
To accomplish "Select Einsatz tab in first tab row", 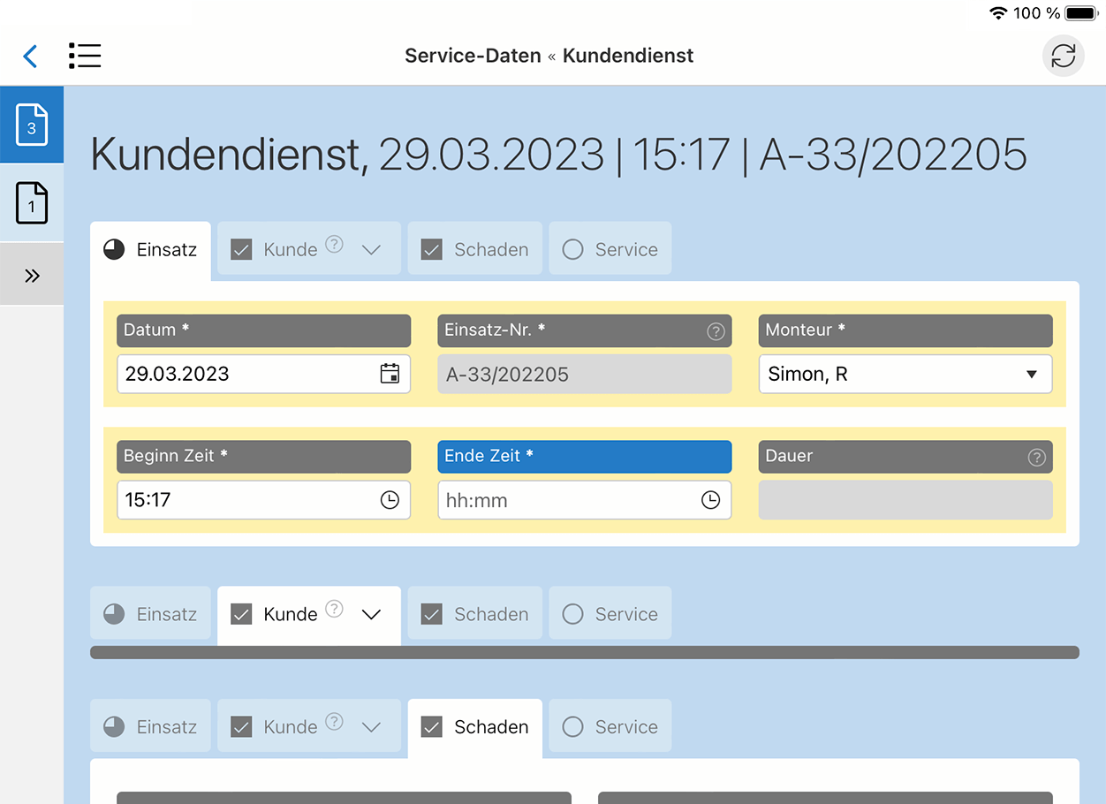I will point(151,250).
